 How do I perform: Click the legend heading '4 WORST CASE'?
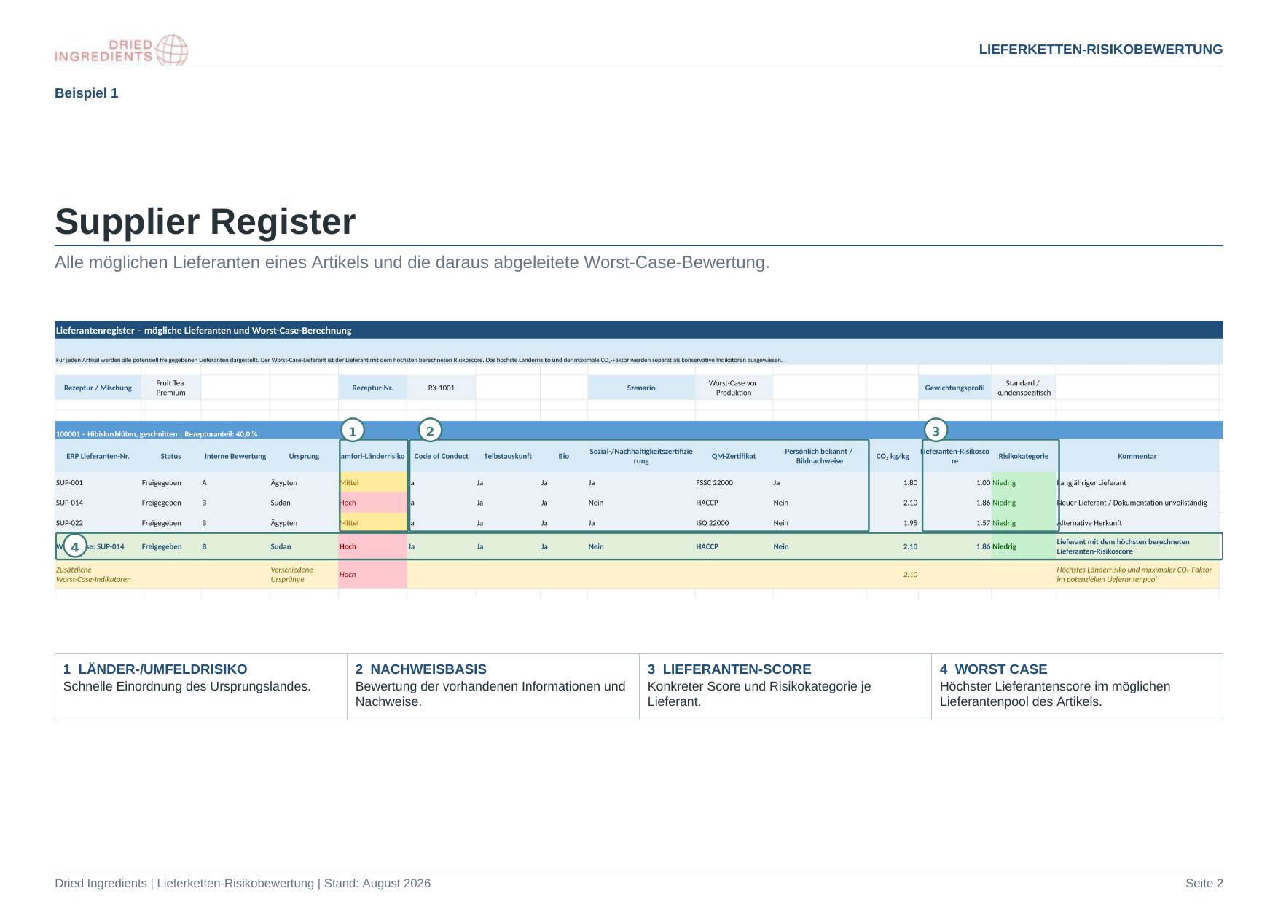click(994, 669)
